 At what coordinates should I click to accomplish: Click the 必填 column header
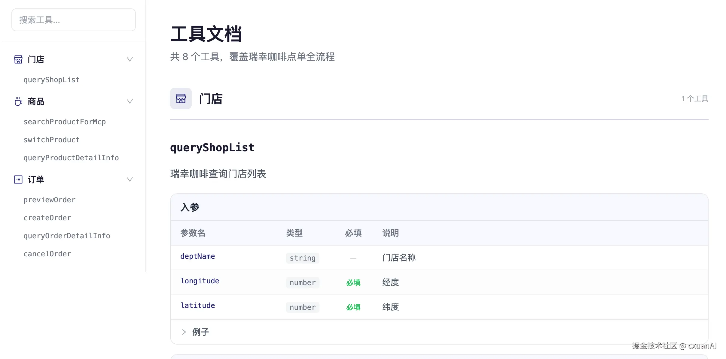click(x=353, y=233)
